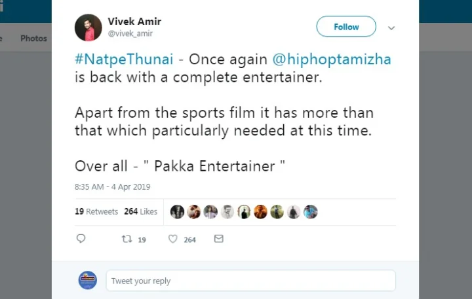Retweet this tweet using the retweet icon
This screenshot has height=299, width=472.
[x=128, y=239]
